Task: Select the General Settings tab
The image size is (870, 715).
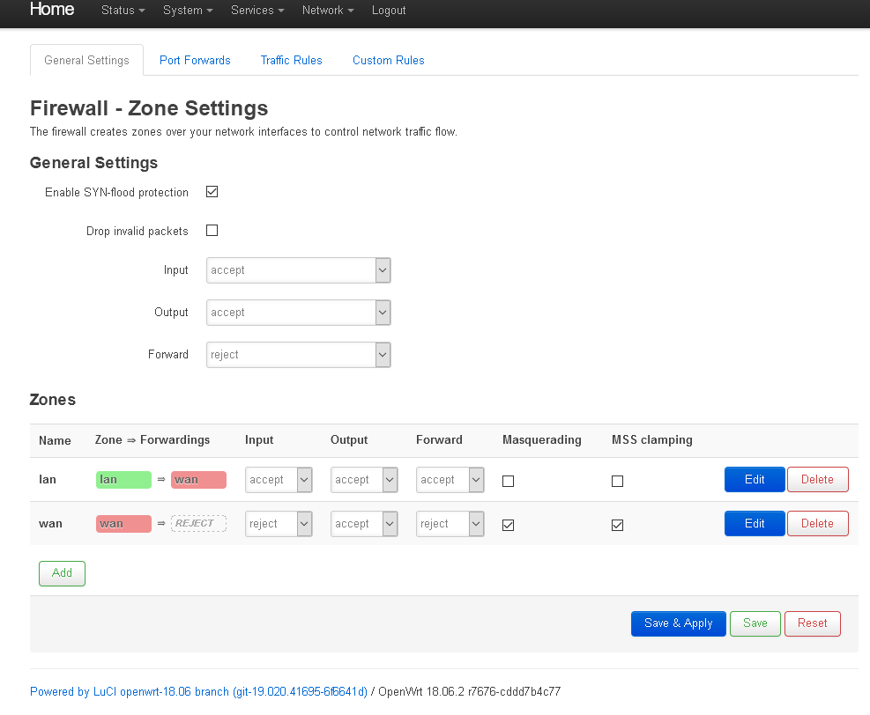Action: 86,60
